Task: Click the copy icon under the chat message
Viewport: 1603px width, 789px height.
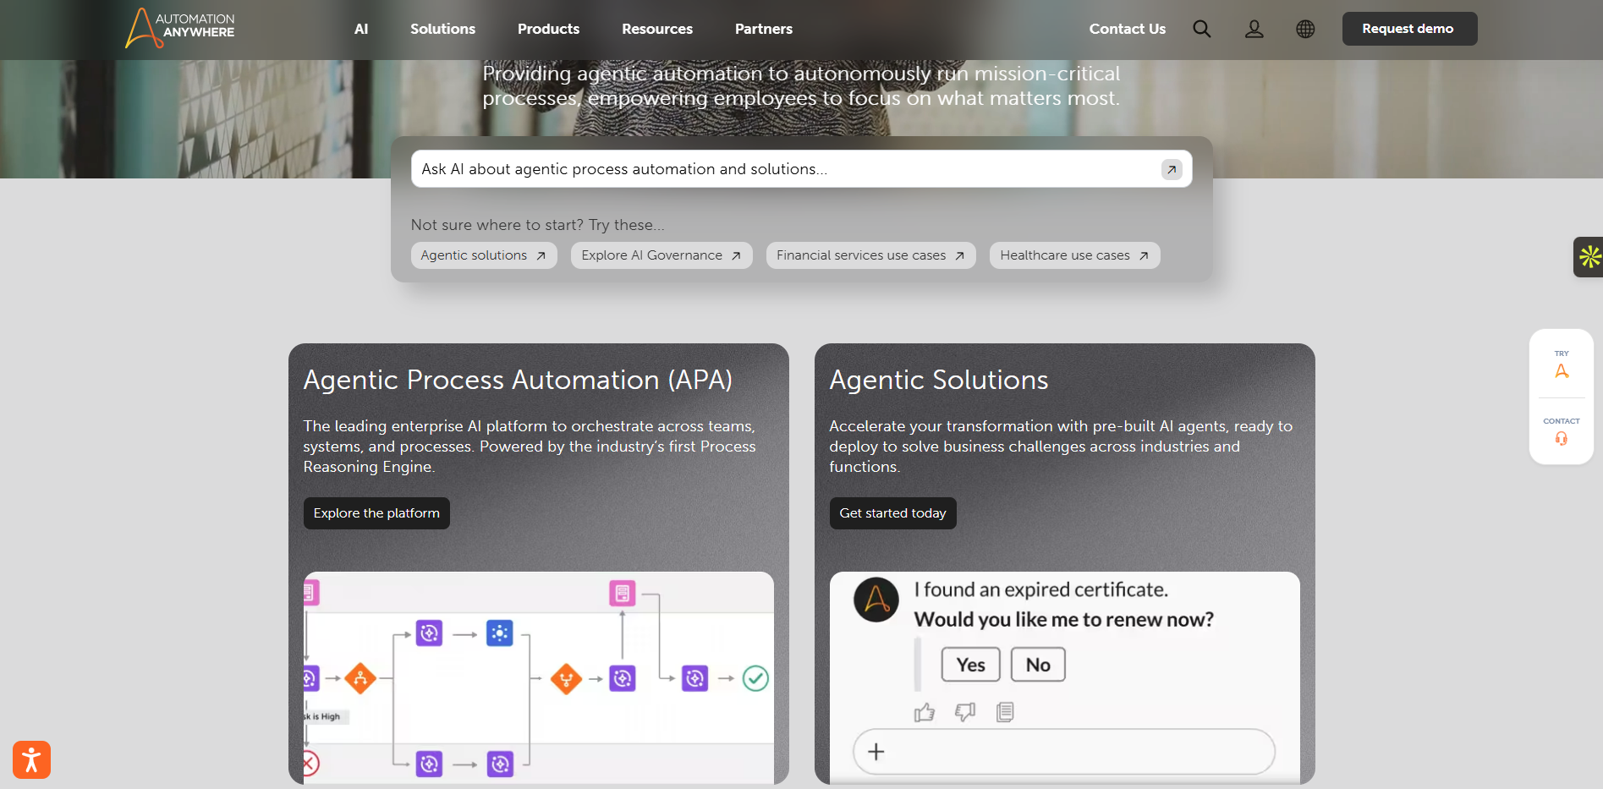Action: (x=1005, y=711)
